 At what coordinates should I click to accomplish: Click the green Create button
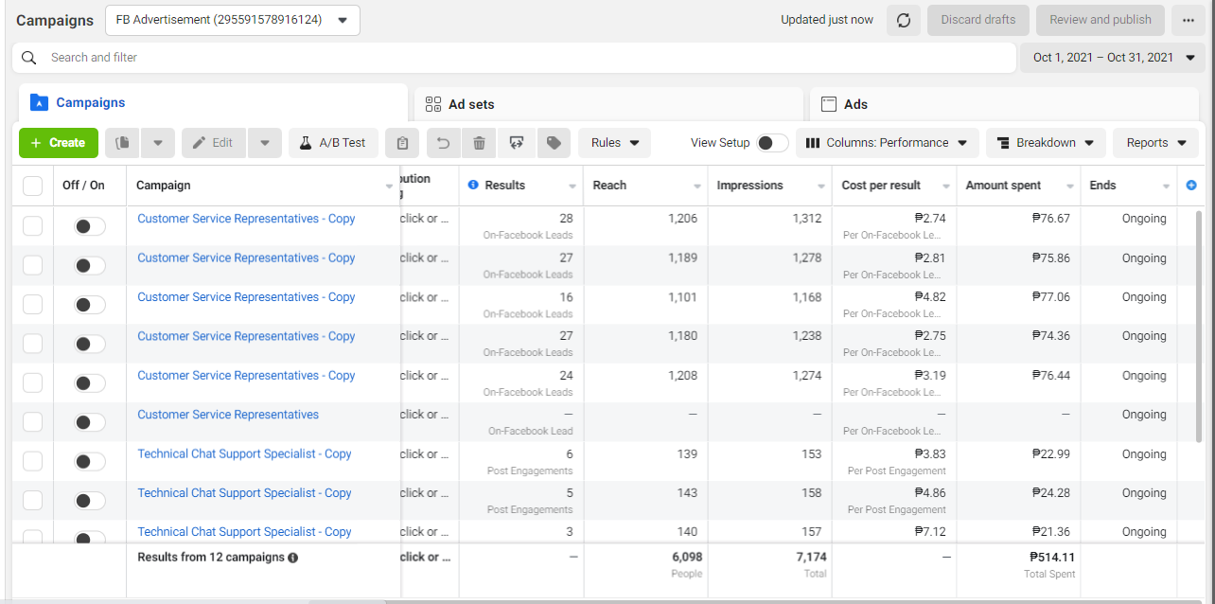59,143
